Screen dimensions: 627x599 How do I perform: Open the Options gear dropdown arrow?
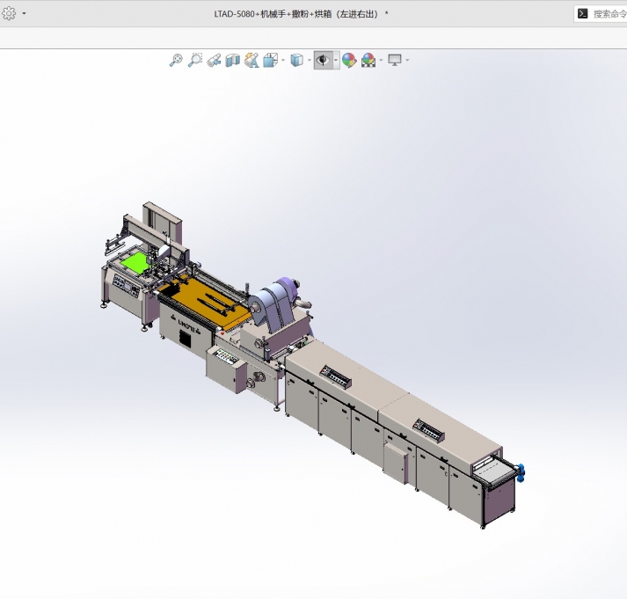click(24, 13)
